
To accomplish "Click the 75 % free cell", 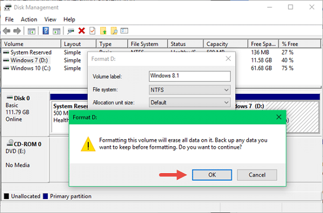I will (287, 68).
